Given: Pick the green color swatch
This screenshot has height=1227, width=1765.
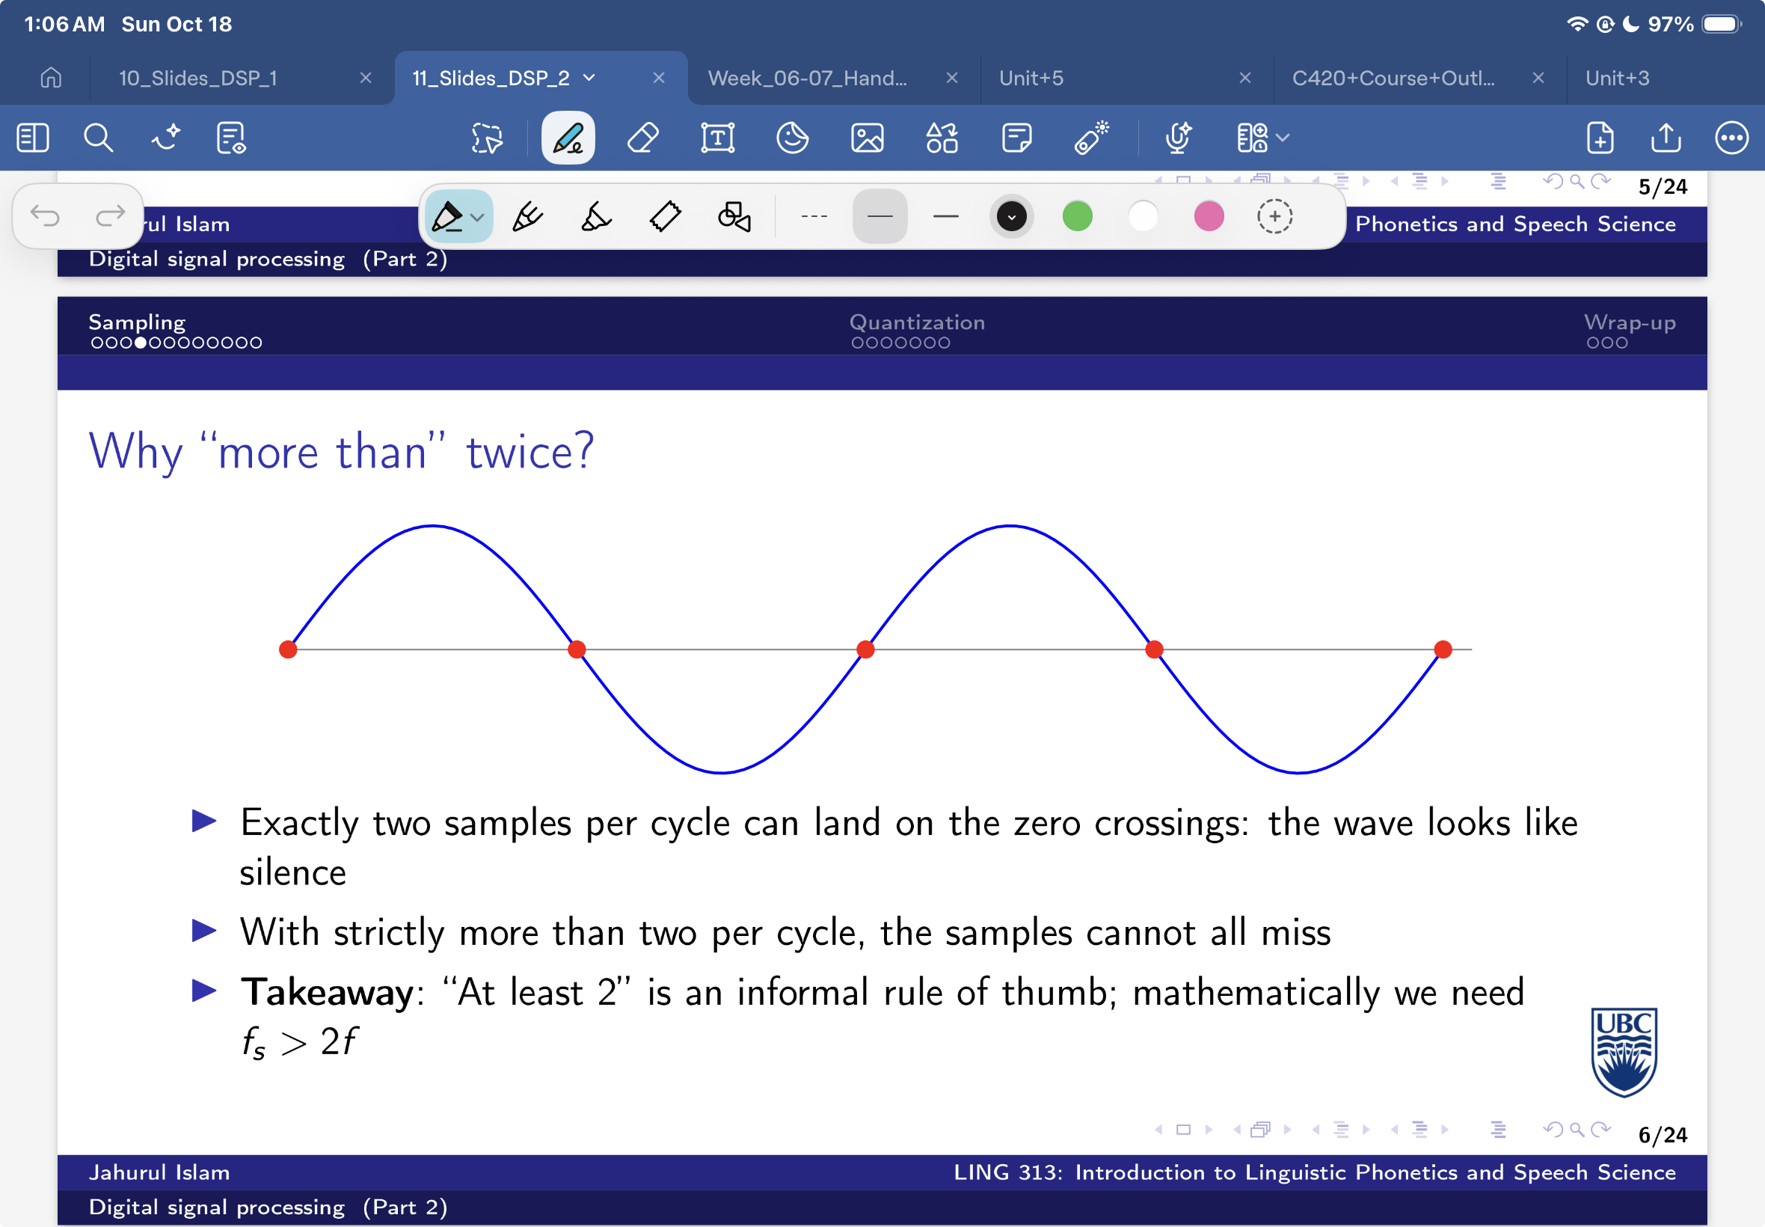Looking at the screenshot, I should pyautogui.click(x=1077, y=217).
